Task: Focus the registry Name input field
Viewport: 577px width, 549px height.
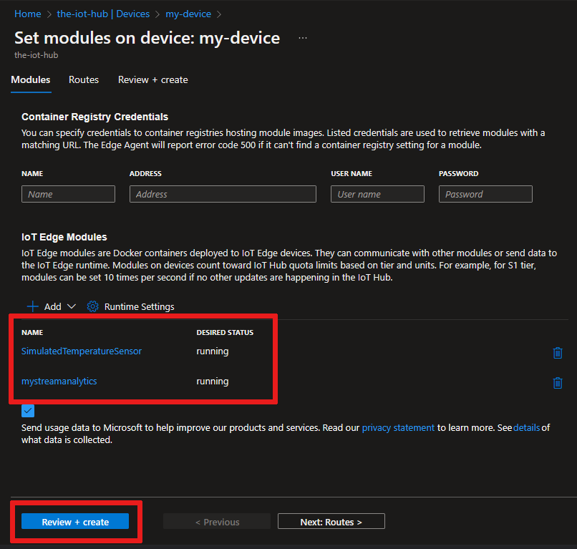Action: (68, 194)
